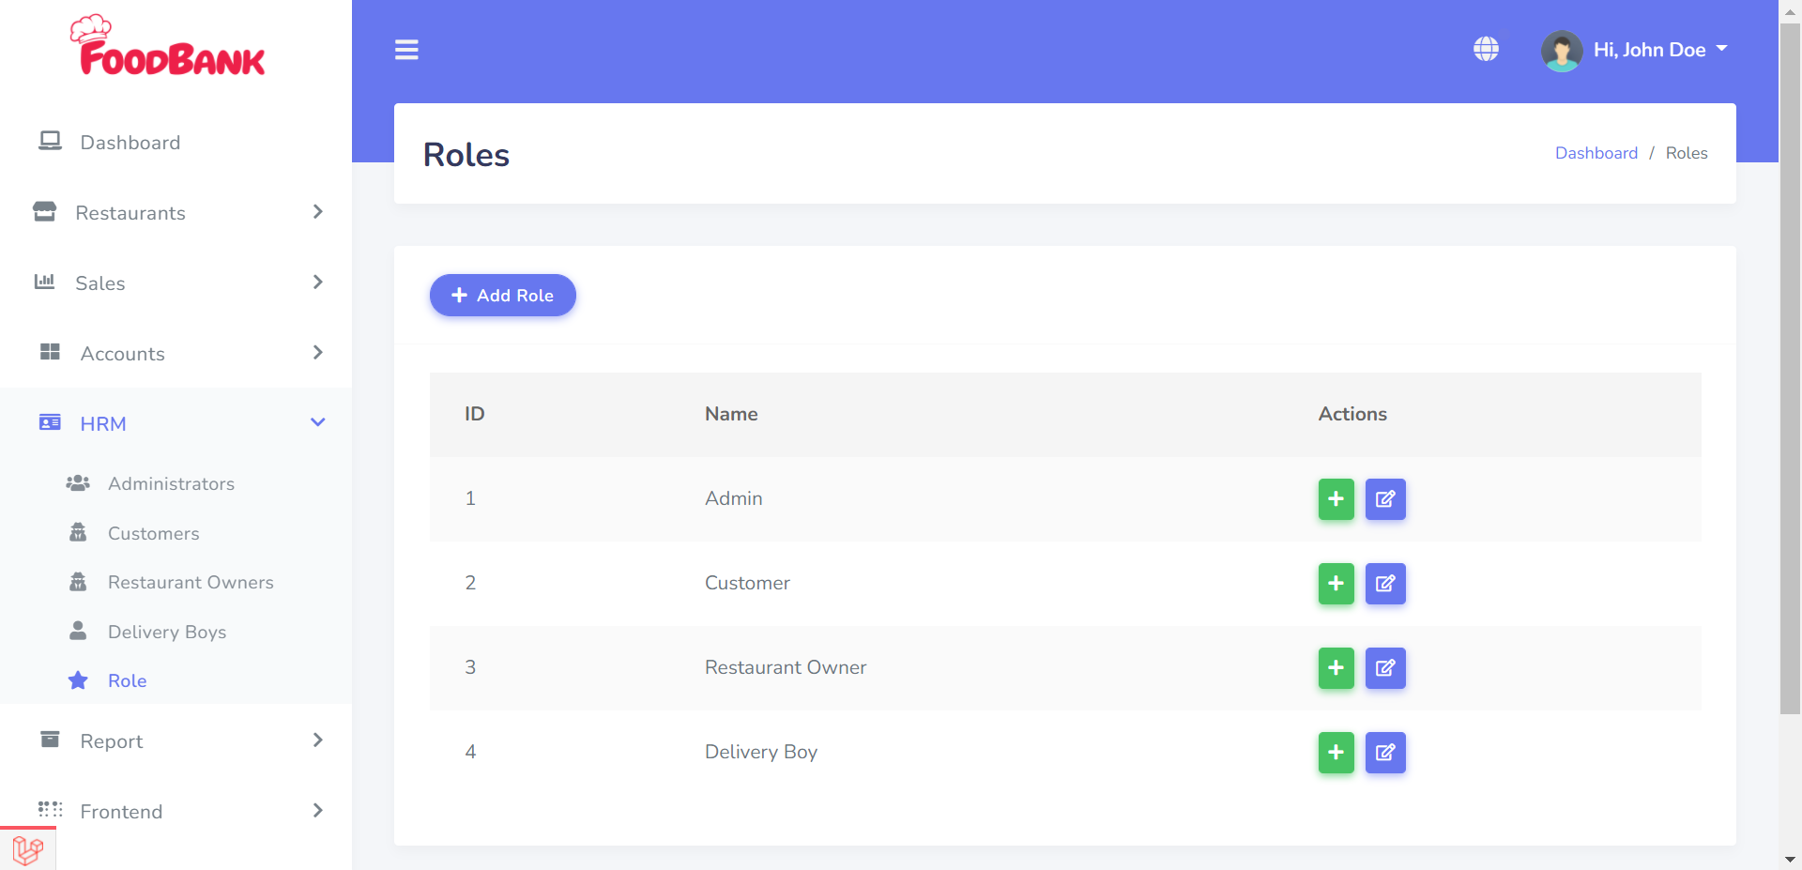Click the Frontend dots icon
Screen dimensions: 1802x870
[50, 810]
